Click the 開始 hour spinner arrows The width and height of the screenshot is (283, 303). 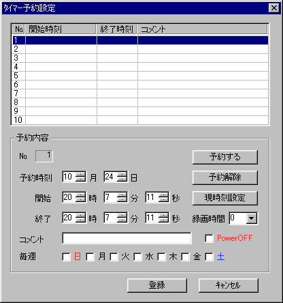click(80, 197)
